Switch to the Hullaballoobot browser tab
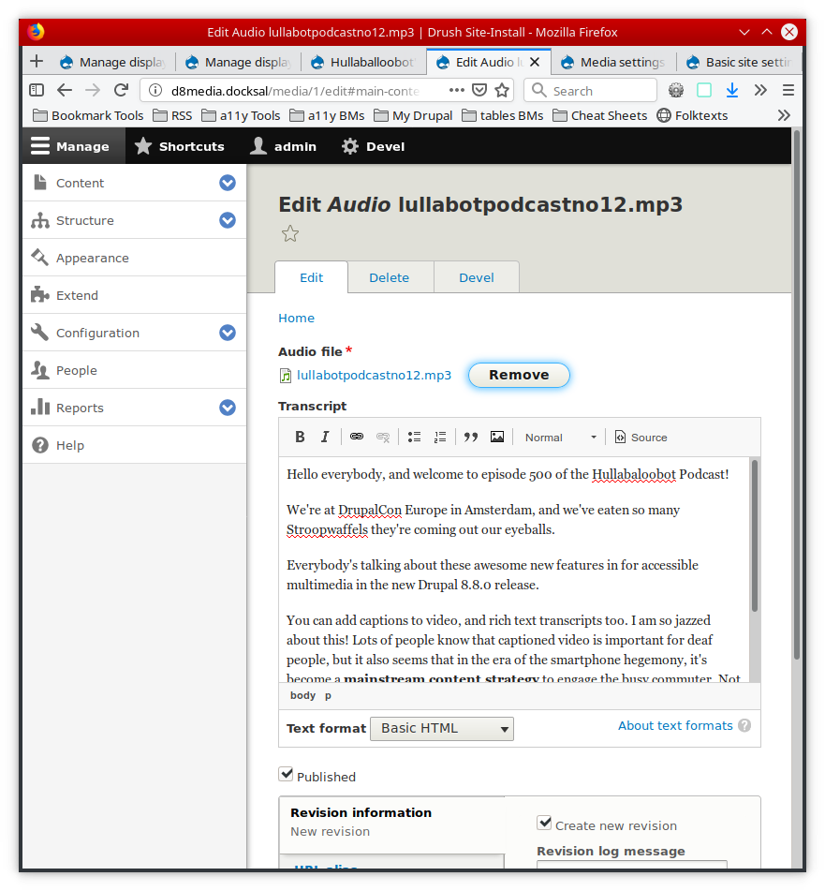Image resolution: width=825 pixels, height=891 pixels. click(363, 62)
